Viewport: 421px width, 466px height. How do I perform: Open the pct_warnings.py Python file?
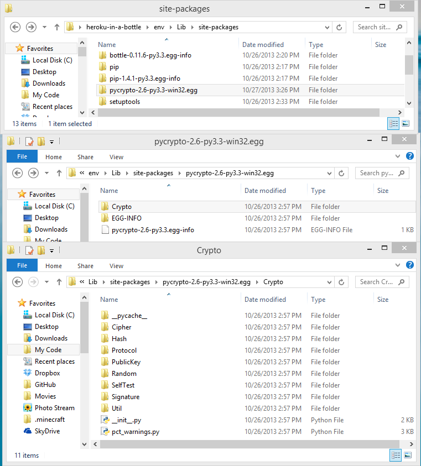pyautogui.click(x=257, y=432)
